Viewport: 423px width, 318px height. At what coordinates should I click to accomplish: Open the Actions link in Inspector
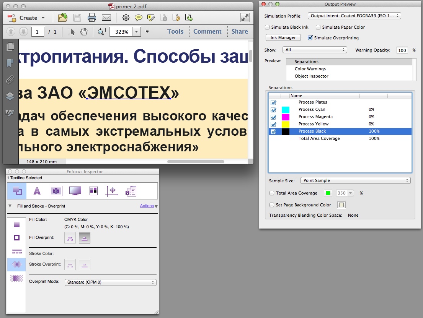pyautogui.click(x=147, y=206)
